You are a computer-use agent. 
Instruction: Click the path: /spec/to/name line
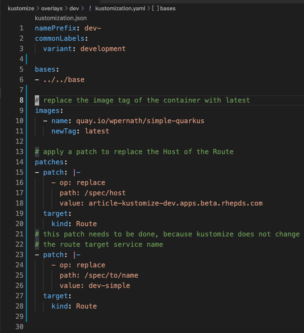pyautogui.click(x=99, y=275)
